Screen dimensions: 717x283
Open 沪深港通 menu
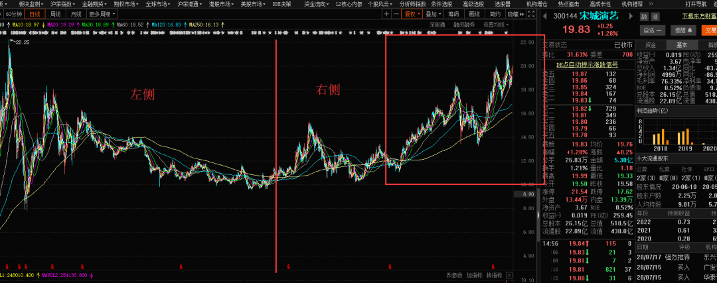pos(189,4)
